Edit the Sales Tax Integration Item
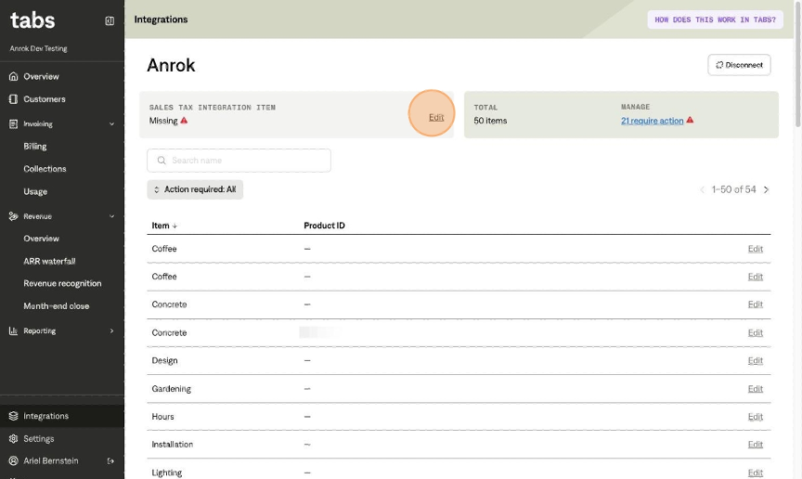Screen dimensions: 802x479 tap(435, 117)
